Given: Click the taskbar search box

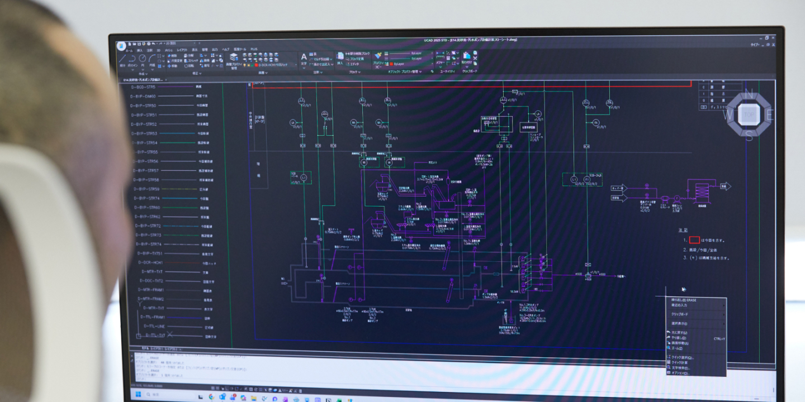Looking at the screenshot, I should [x=169, y=395].
